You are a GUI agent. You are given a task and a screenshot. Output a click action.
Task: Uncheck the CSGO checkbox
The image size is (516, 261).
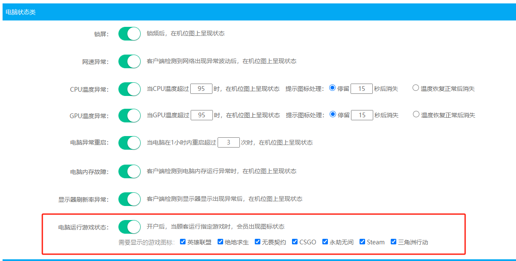click(295, 242)
